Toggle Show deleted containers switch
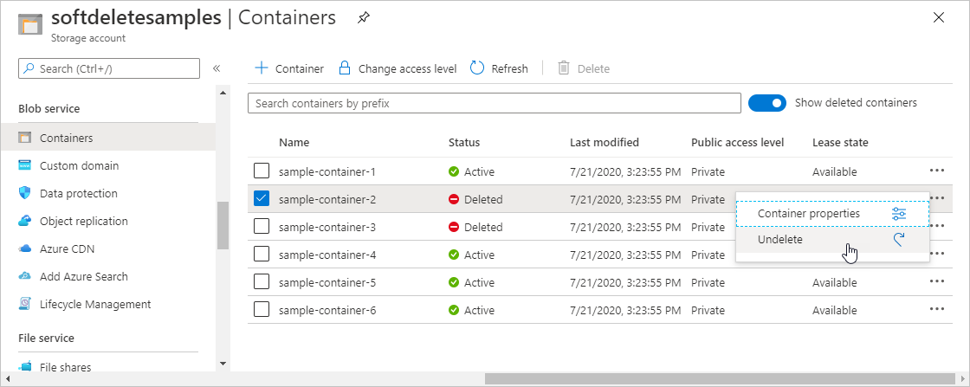This screenshot has width=970, height=387. (x=766, y=103)
